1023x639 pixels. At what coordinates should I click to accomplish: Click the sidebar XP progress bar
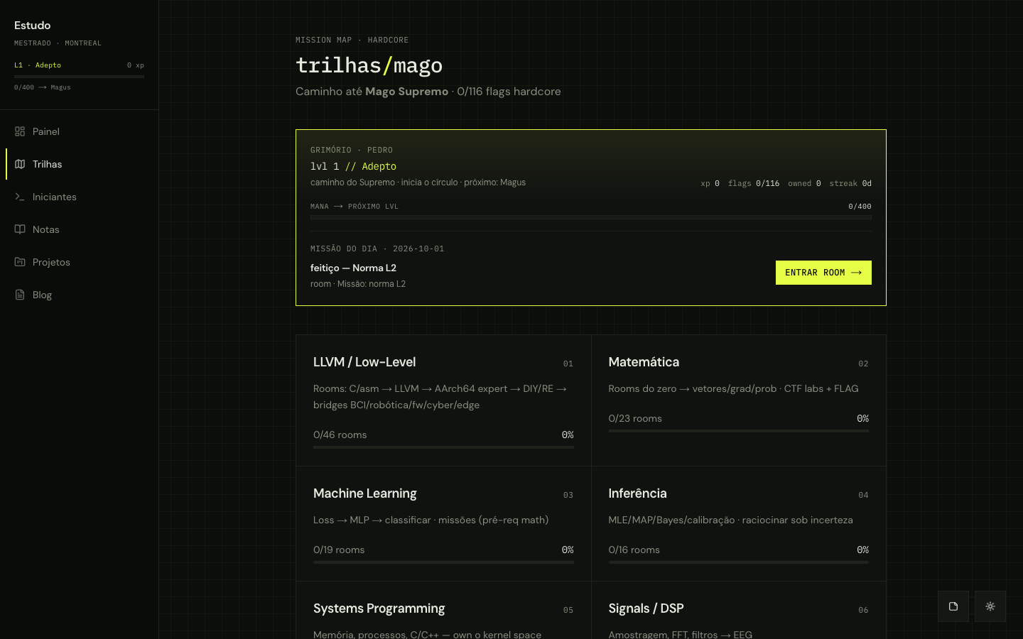pos(79,77)
